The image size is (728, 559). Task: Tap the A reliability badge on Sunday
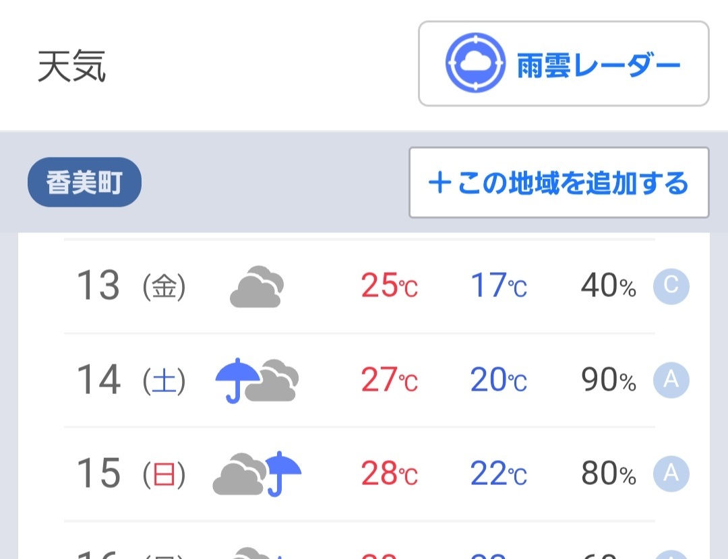[x=671, y=473]
